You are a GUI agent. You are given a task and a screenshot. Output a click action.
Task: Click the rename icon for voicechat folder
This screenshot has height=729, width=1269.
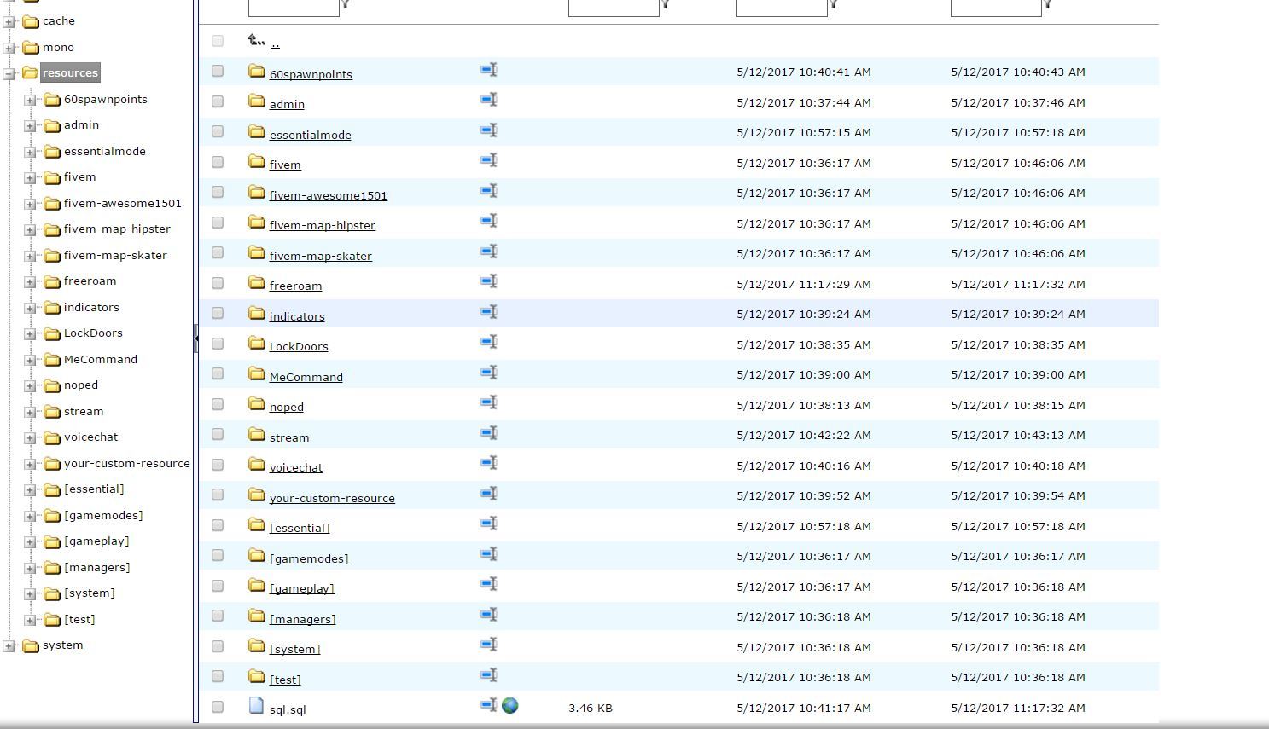tap(488, 463)
